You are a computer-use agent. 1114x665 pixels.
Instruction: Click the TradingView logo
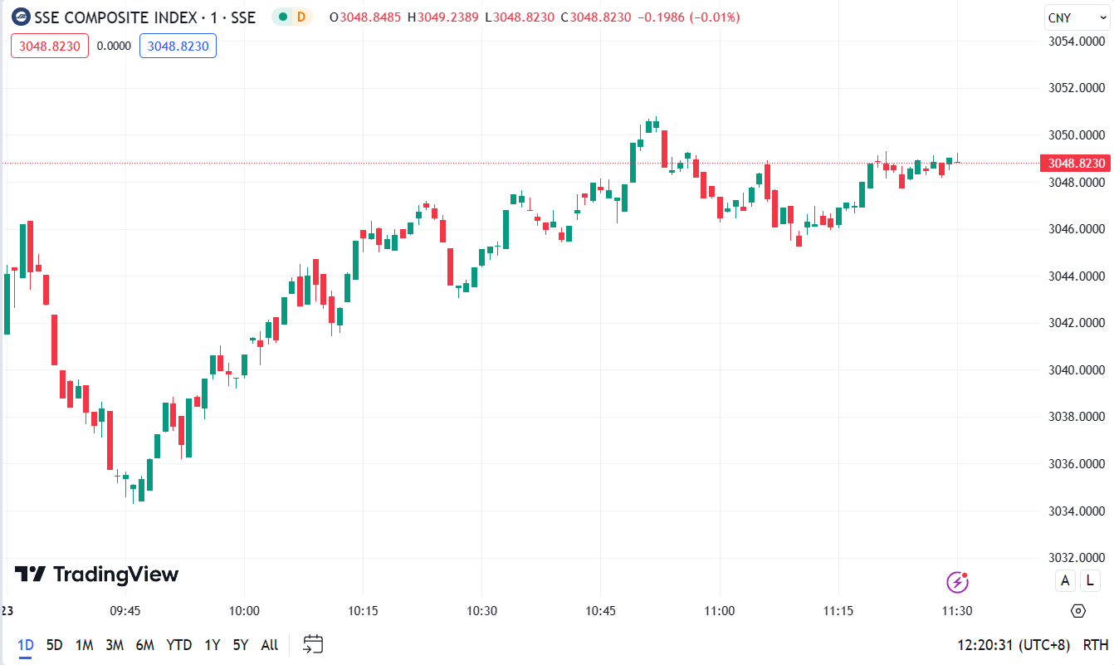[x=96, y=574]
